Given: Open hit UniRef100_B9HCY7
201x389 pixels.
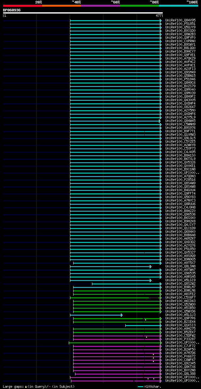Looking at the screenshot, I should (180, 51).
